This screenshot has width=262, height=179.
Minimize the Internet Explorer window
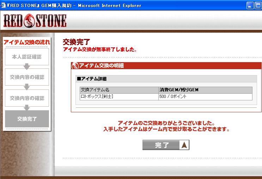tap(250, 6)
